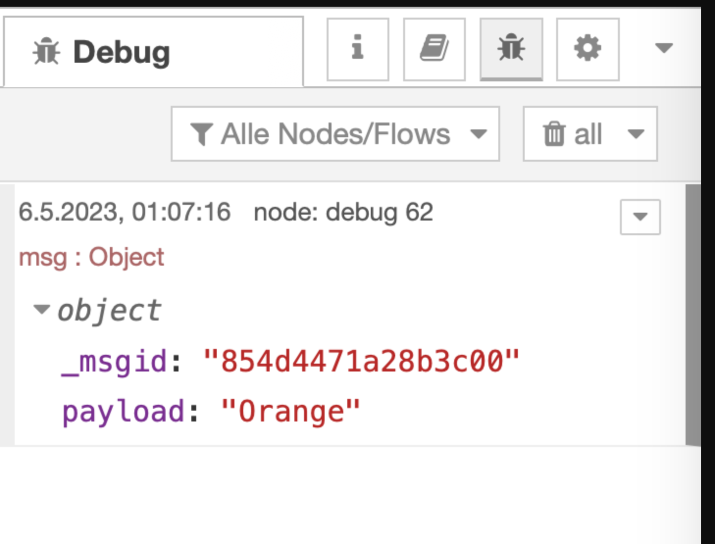Click the bug icon beside Debug title
The image size is (715, 544).
point(47,51)
